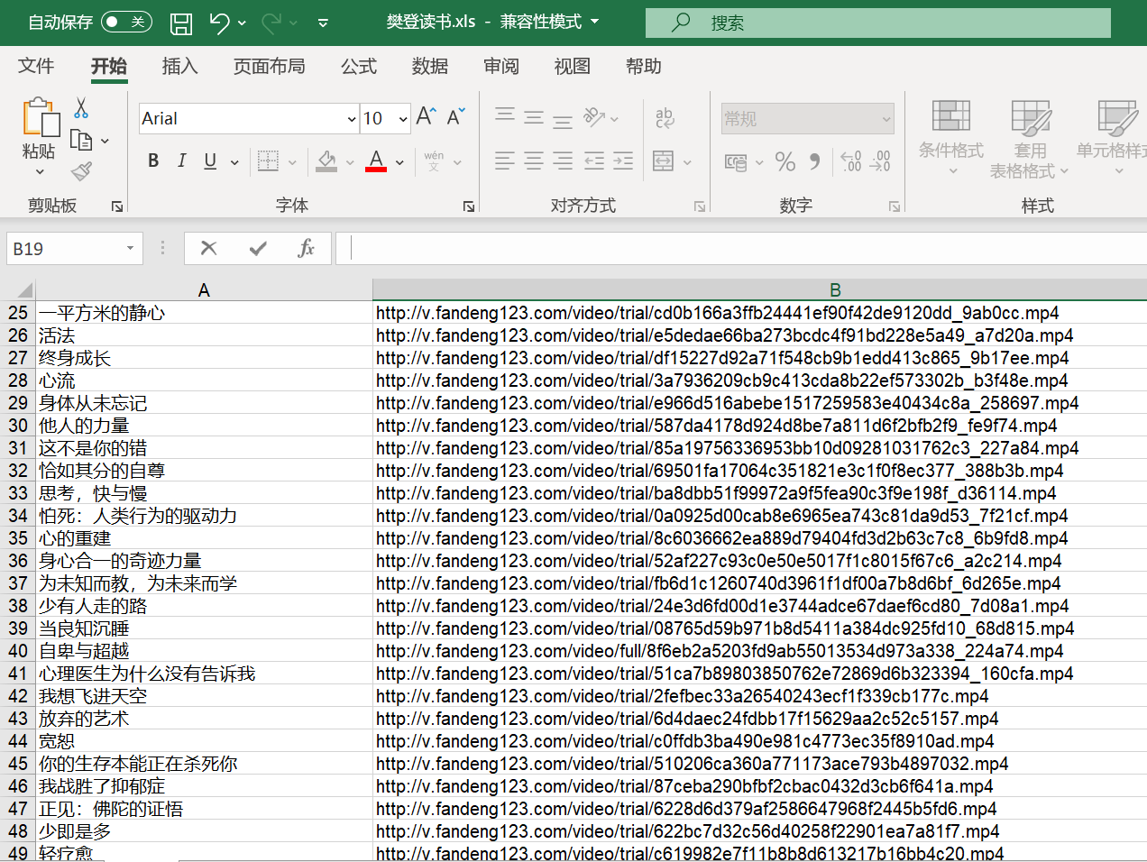
Task: Center text horizontally icon
Action: 534,161
